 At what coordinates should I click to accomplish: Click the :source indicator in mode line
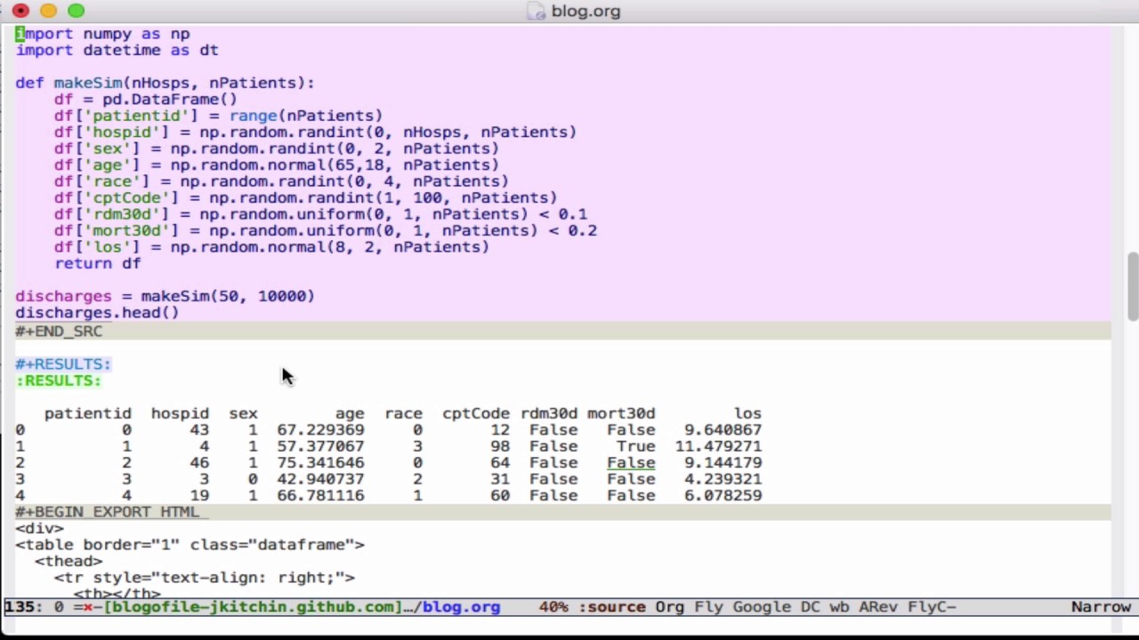pos(611,607)
